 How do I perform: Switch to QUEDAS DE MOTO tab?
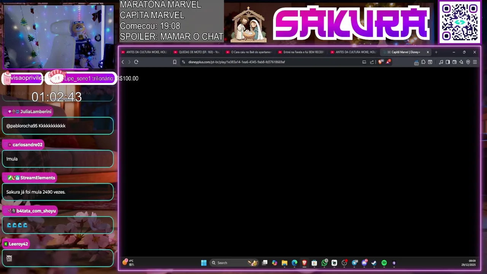click(x=196, y=52)
